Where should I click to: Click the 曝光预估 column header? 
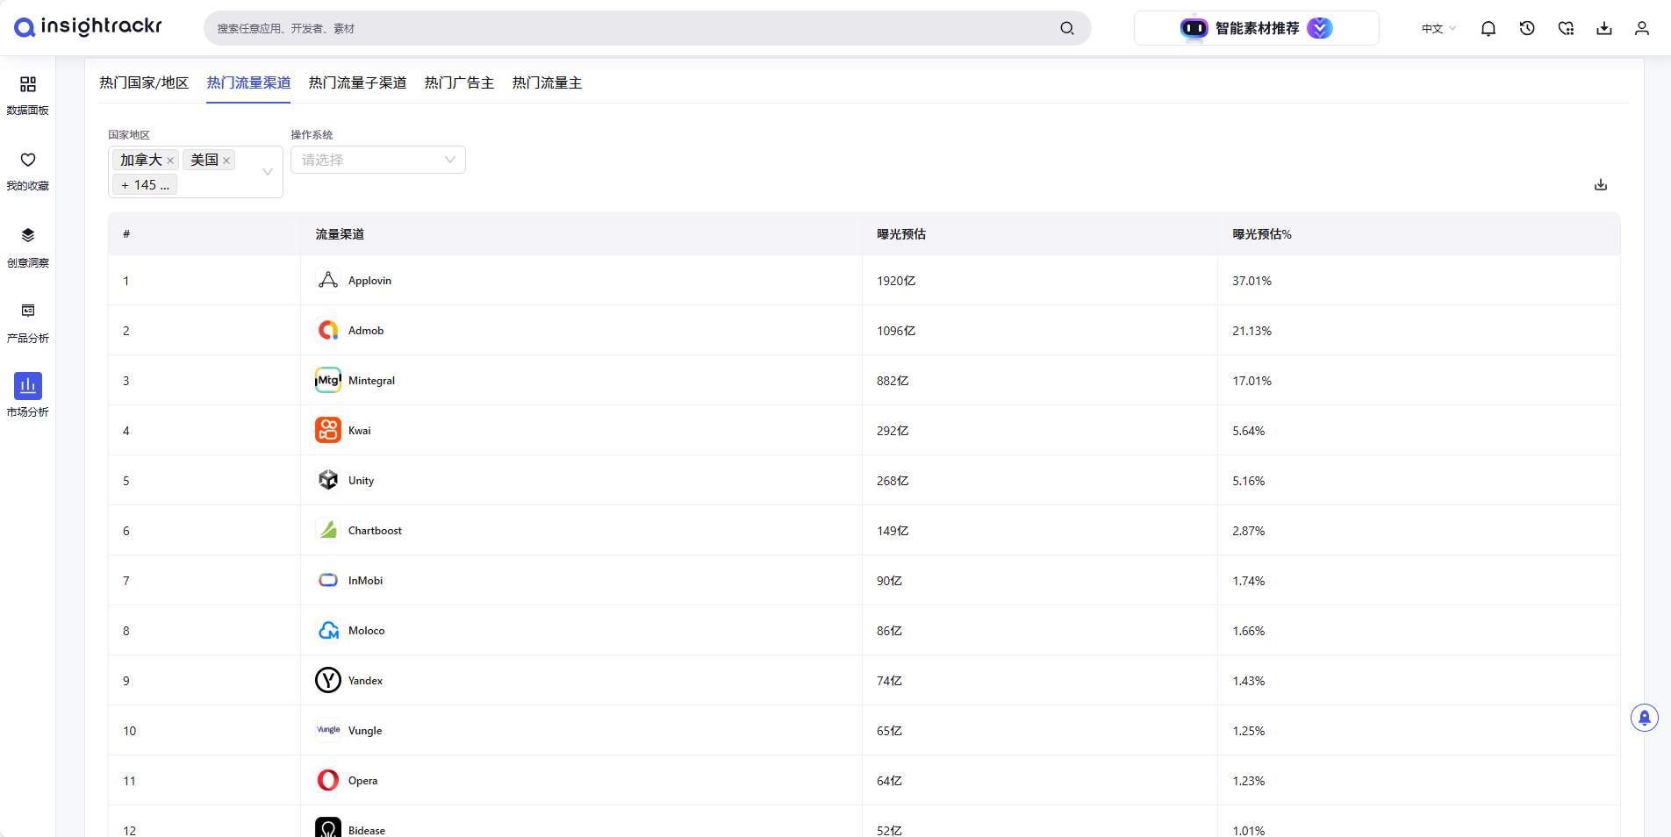pyautogui.click(x=901, y=234)
